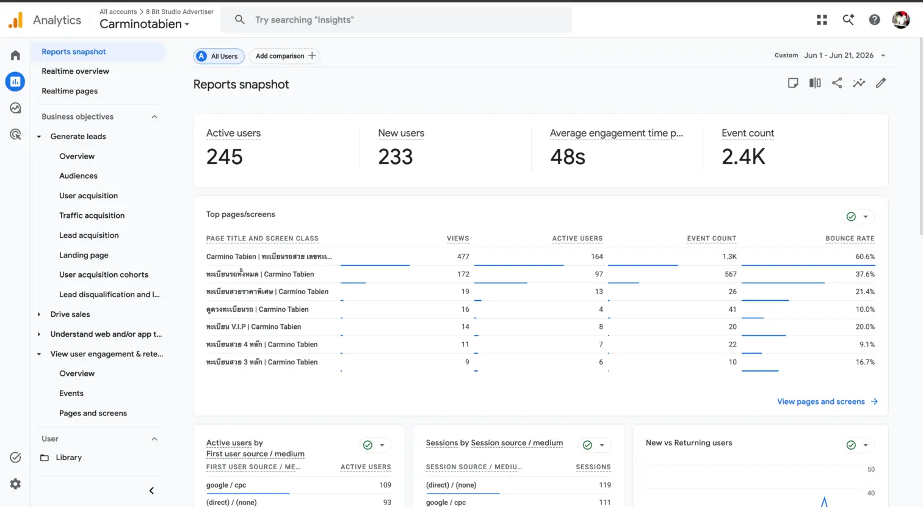Click the All Users 'A' badge

(201, 56)
